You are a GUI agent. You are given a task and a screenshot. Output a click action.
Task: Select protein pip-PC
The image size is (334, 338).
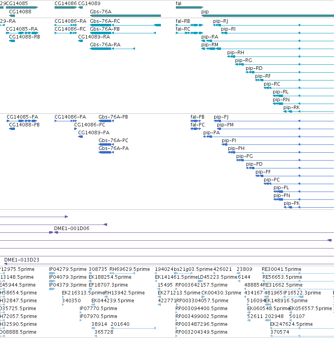(299, 184)
